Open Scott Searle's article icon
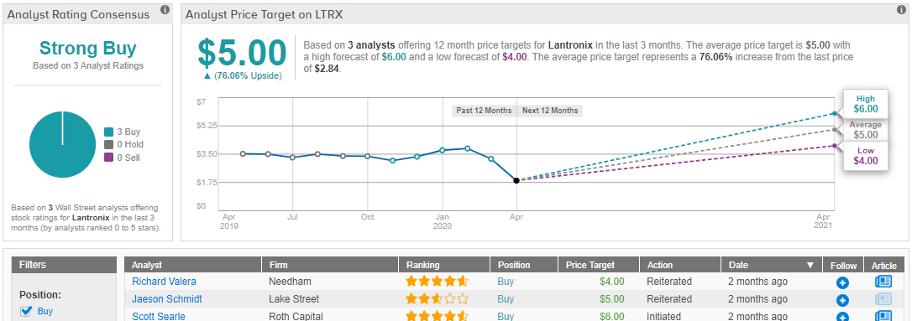The width and height of the screenshot is (912, 321). 883,316
